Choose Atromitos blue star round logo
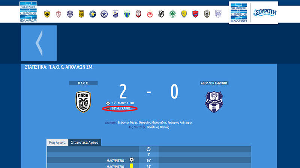Image resolution: width=300 pixels, height=168 pixels. tap(104, 14)
